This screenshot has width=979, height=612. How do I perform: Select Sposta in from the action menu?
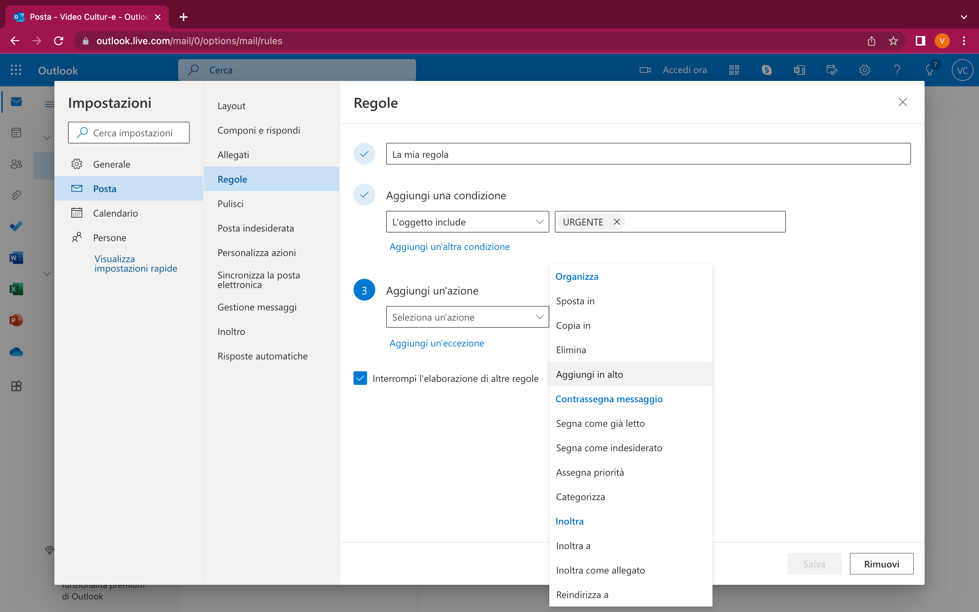tap(575, 301)
